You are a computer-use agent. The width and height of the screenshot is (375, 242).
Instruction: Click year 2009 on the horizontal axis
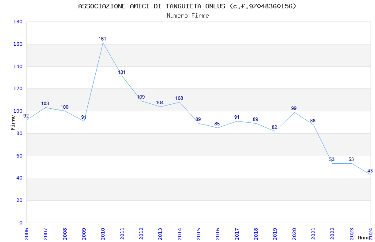pyautogui.click(x=84, y=234)
